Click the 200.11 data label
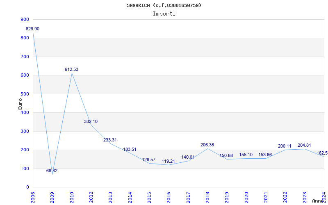Screen dimensions: 328x205 [x=285, y=146]
